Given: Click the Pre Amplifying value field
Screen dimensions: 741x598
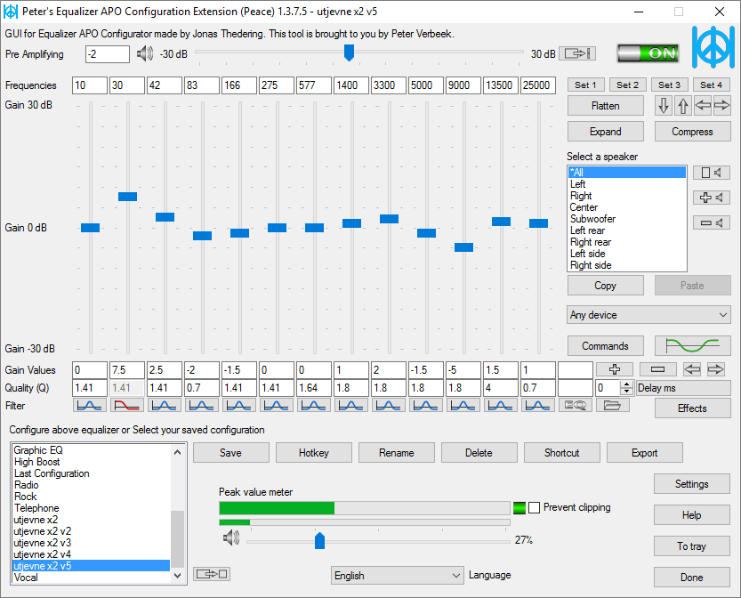Looking at the screenshot, I should [x=108, y=54].
